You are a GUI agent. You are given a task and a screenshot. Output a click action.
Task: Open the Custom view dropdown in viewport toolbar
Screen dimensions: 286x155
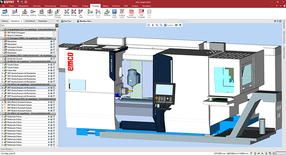[x=169, y=25]
